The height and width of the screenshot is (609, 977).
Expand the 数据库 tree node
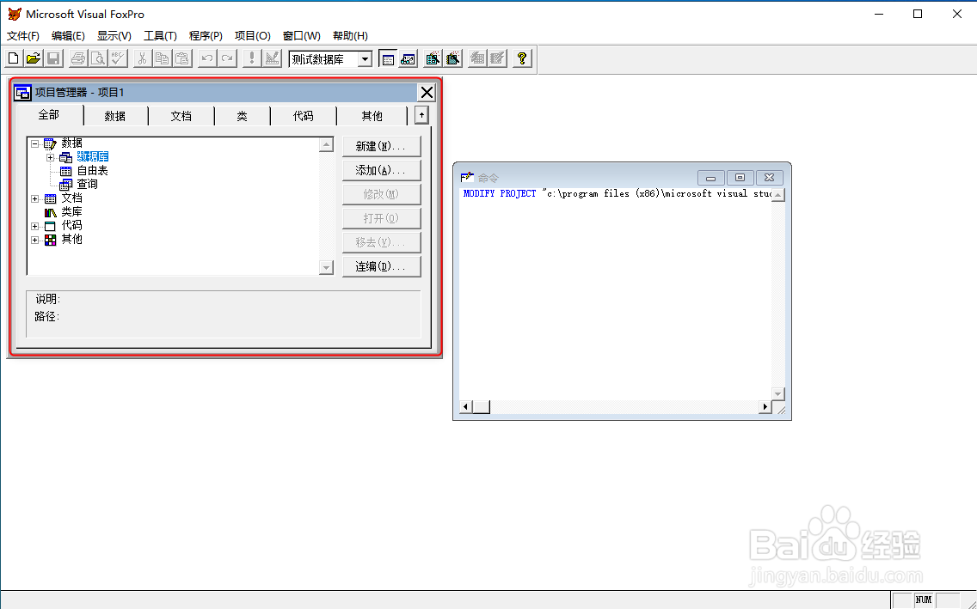[51, 157]
